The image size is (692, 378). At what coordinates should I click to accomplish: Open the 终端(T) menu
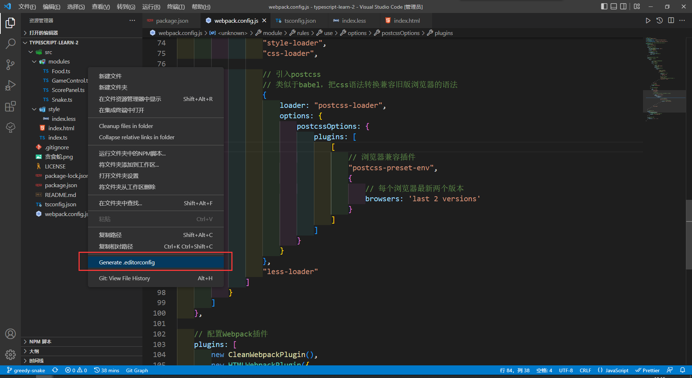[176, 6]
